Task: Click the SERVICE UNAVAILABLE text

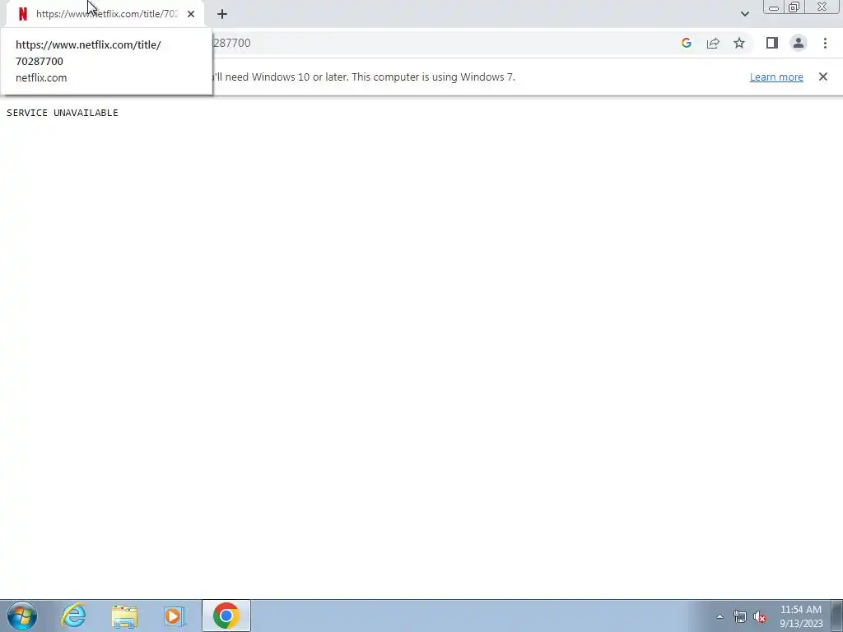Action: tap(63, 112)
